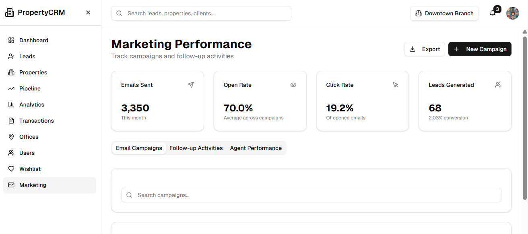
Task: Go to Analytics in the sidebar
Action: coord(31,105)
